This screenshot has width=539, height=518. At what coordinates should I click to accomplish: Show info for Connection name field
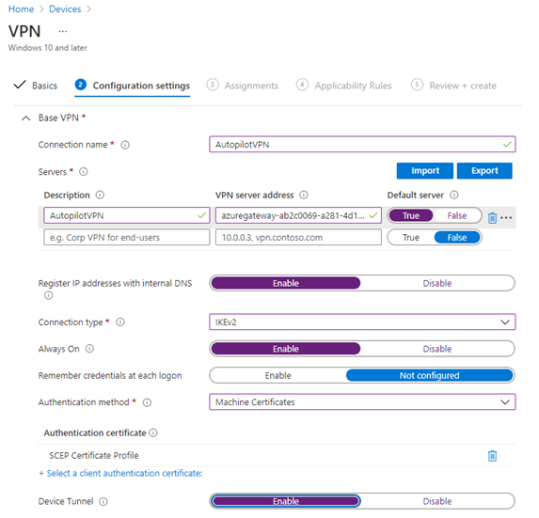(x=125, y=145)
